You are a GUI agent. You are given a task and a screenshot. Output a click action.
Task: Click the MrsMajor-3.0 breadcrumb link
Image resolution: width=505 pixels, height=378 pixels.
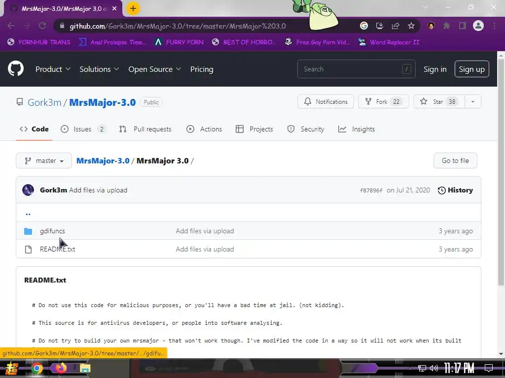tap(103, 161)
